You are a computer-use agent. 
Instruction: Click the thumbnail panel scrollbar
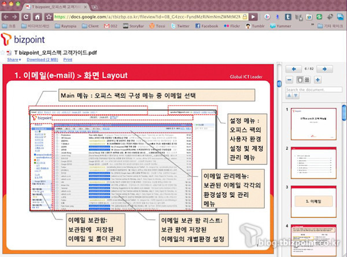tap(344, 113)
